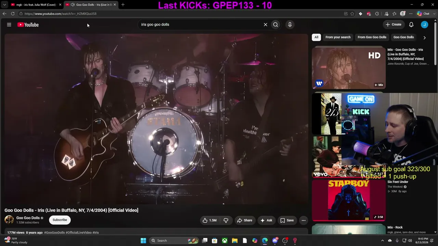
Task: Open the Goo Goo Dolls channel name link
Action: 28,218
